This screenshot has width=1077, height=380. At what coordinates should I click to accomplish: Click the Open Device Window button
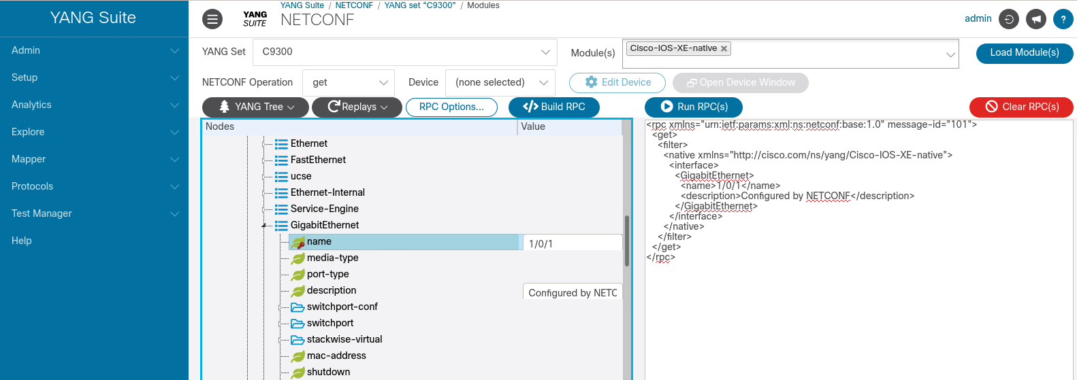coord(741,82)
